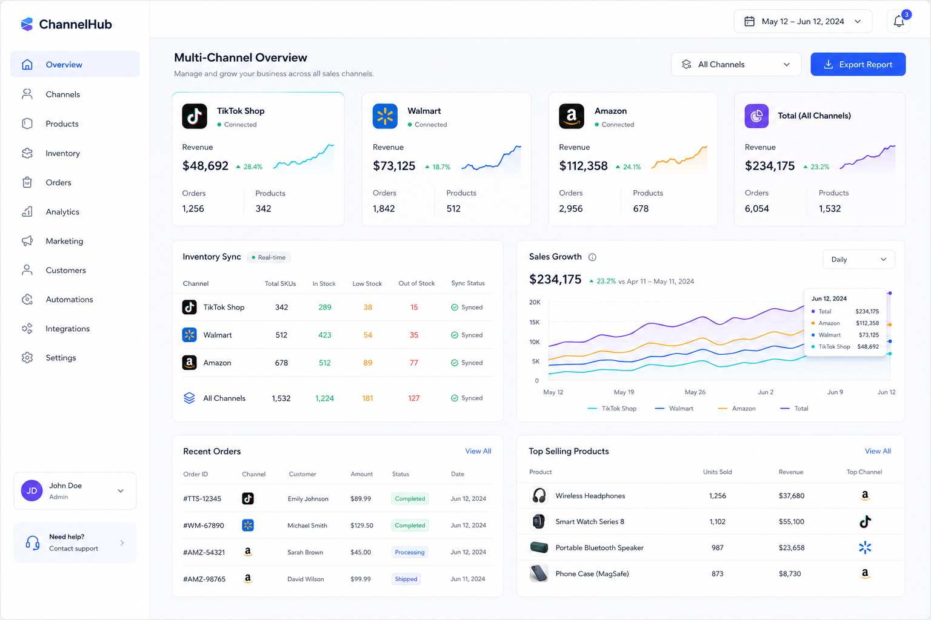The height and width of the screenshot is (620, 931).
Task: Click Shipped status for #AMZ-98765
Action: (405, 579)
